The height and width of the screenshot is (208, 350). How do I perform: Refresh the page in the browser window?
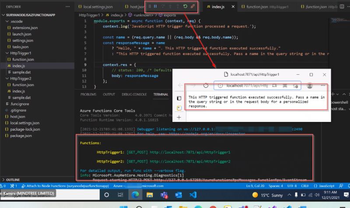click(x=206, y=86)
